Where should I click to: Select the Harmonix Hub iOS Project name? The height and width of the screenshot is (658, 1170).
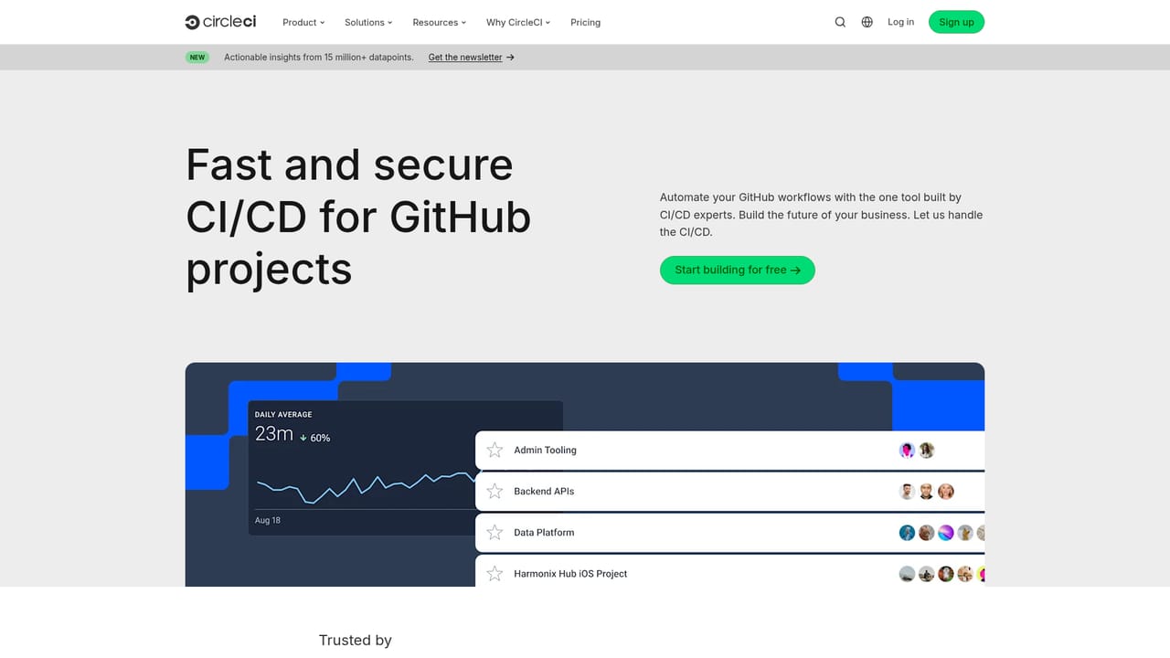tap(570, 574)
